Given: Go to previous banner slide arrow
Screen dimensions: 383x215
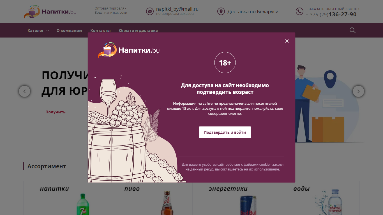Looking at the screenshot, I should tap(25, 91).
